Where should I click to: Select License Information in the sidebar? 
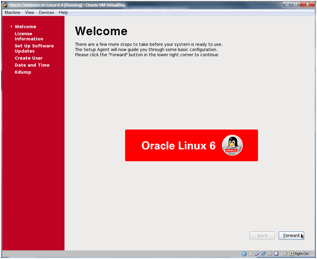pos(29,36)
